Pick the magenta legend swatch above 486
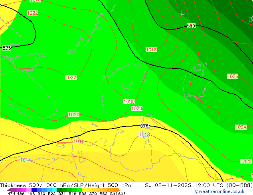Image resolution: width=253 pixels, height=195 pixels. [x=24, y=190]
